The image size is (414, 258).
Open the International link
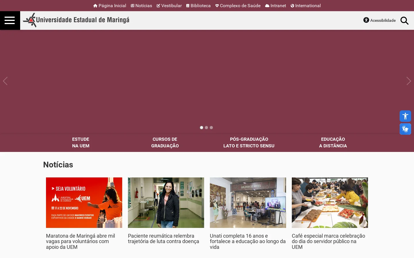point(306,6)
